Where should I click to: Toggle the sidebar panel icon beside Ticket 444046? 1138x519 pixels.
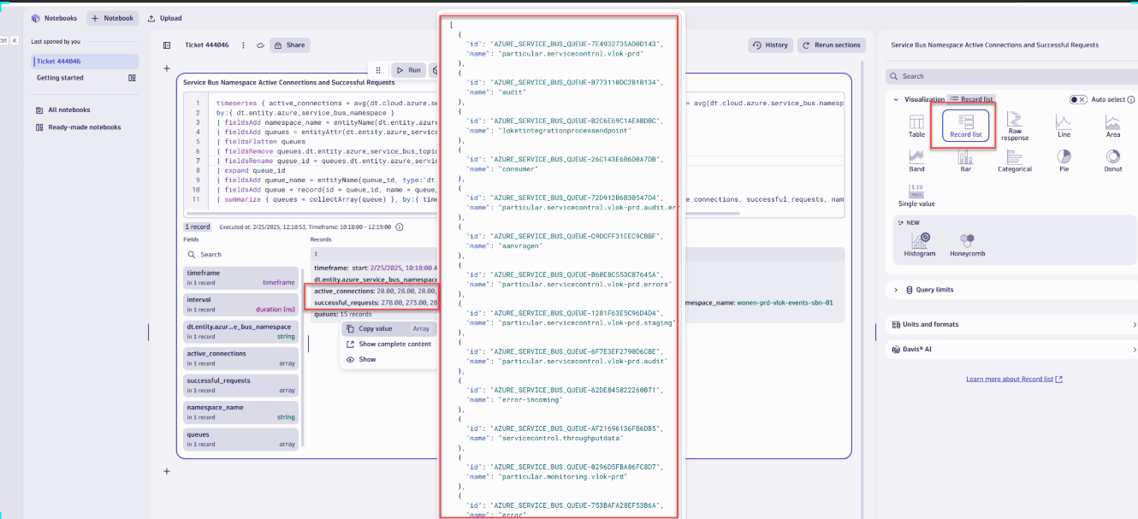[x=167, y=45]
